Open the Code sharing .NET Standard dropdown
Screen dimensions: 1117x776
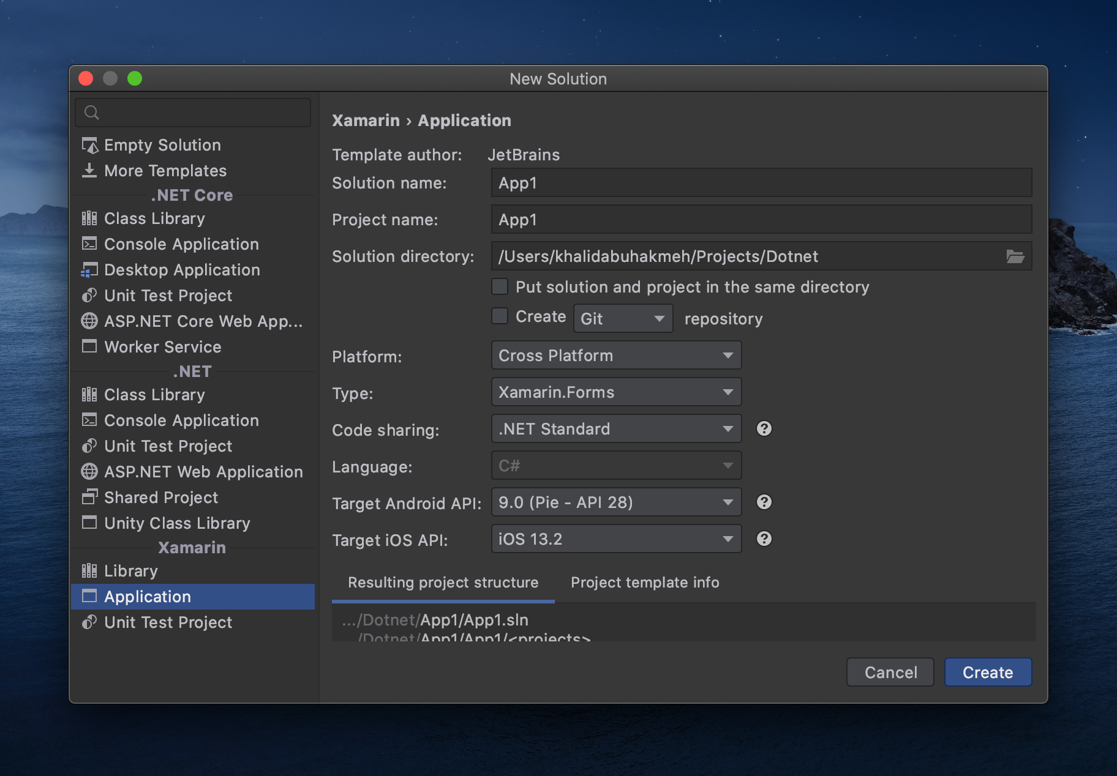(616, 428)
